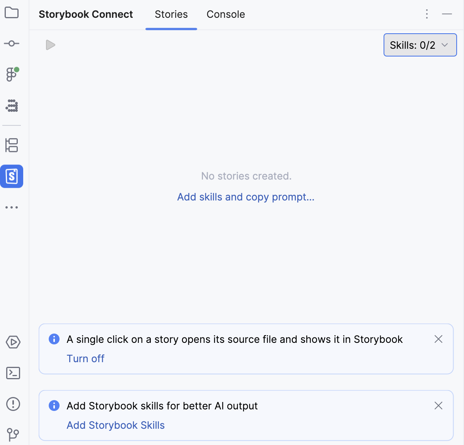The width and height of the screenshot is (464, 445).
Task: Open the Project folder tool window
Action: (12, 13)
